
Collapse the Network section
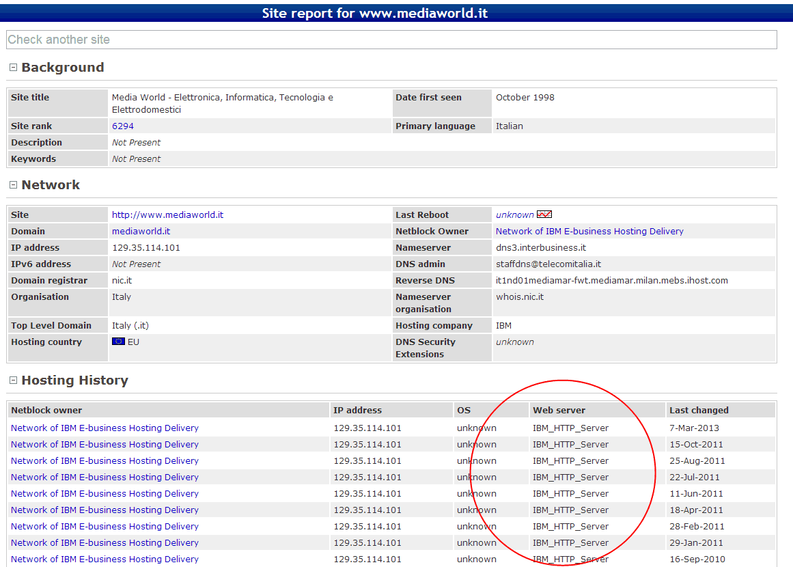point(14,184)
